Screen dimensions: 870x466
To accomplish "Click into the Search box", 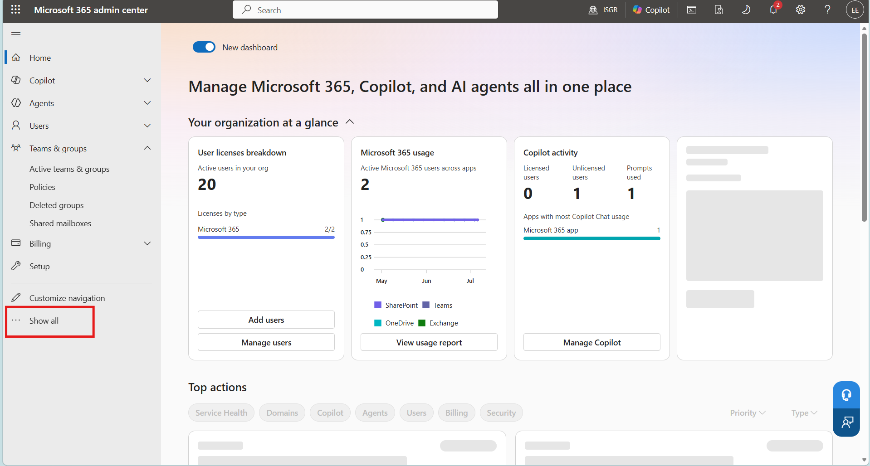I will pyautogui.click(x=365, y=10).
